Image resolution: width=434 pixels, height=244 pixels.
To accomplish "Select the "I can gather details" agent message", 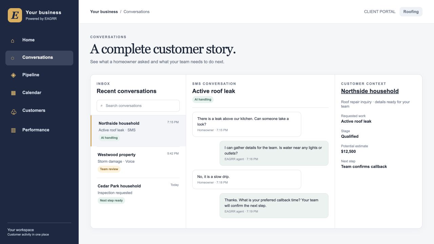I will pyautogui.click(x=274, y=153).
